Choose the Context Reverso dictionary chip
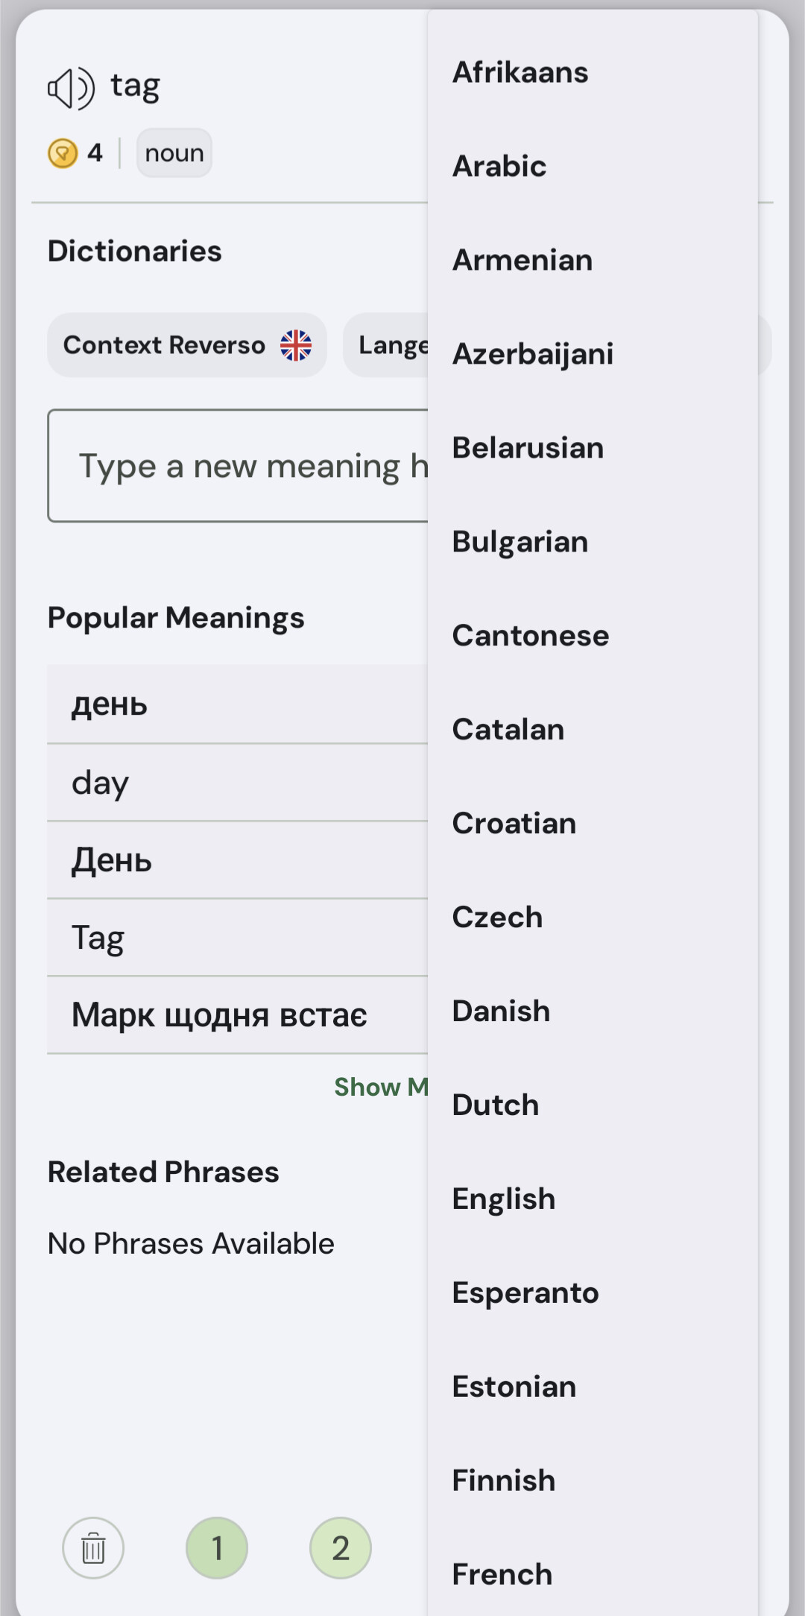This screenshot has width=805, height=1616. coord(187,345)
